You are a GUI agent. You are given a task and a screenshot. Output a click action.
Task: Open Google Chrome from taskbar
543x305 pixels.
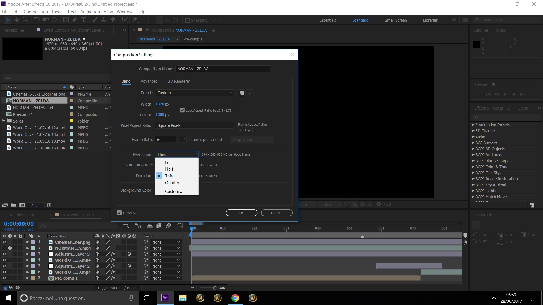(235, 298)
